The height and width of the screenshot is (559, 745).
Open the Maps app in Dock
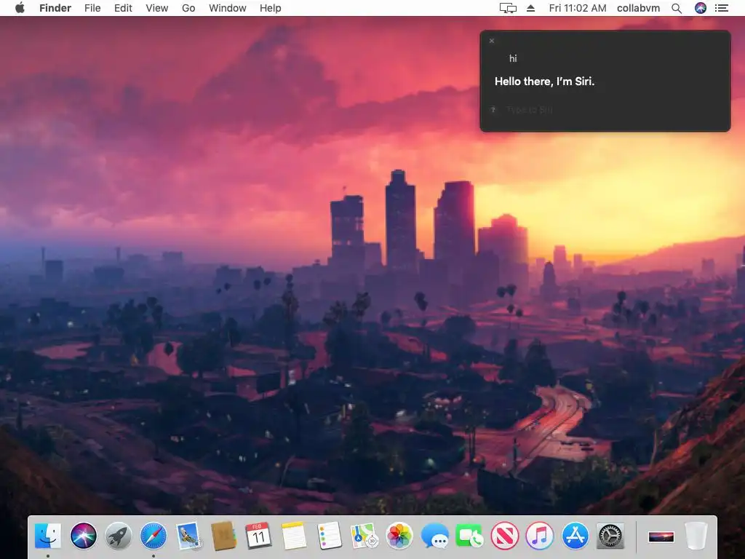coord(364,536)
